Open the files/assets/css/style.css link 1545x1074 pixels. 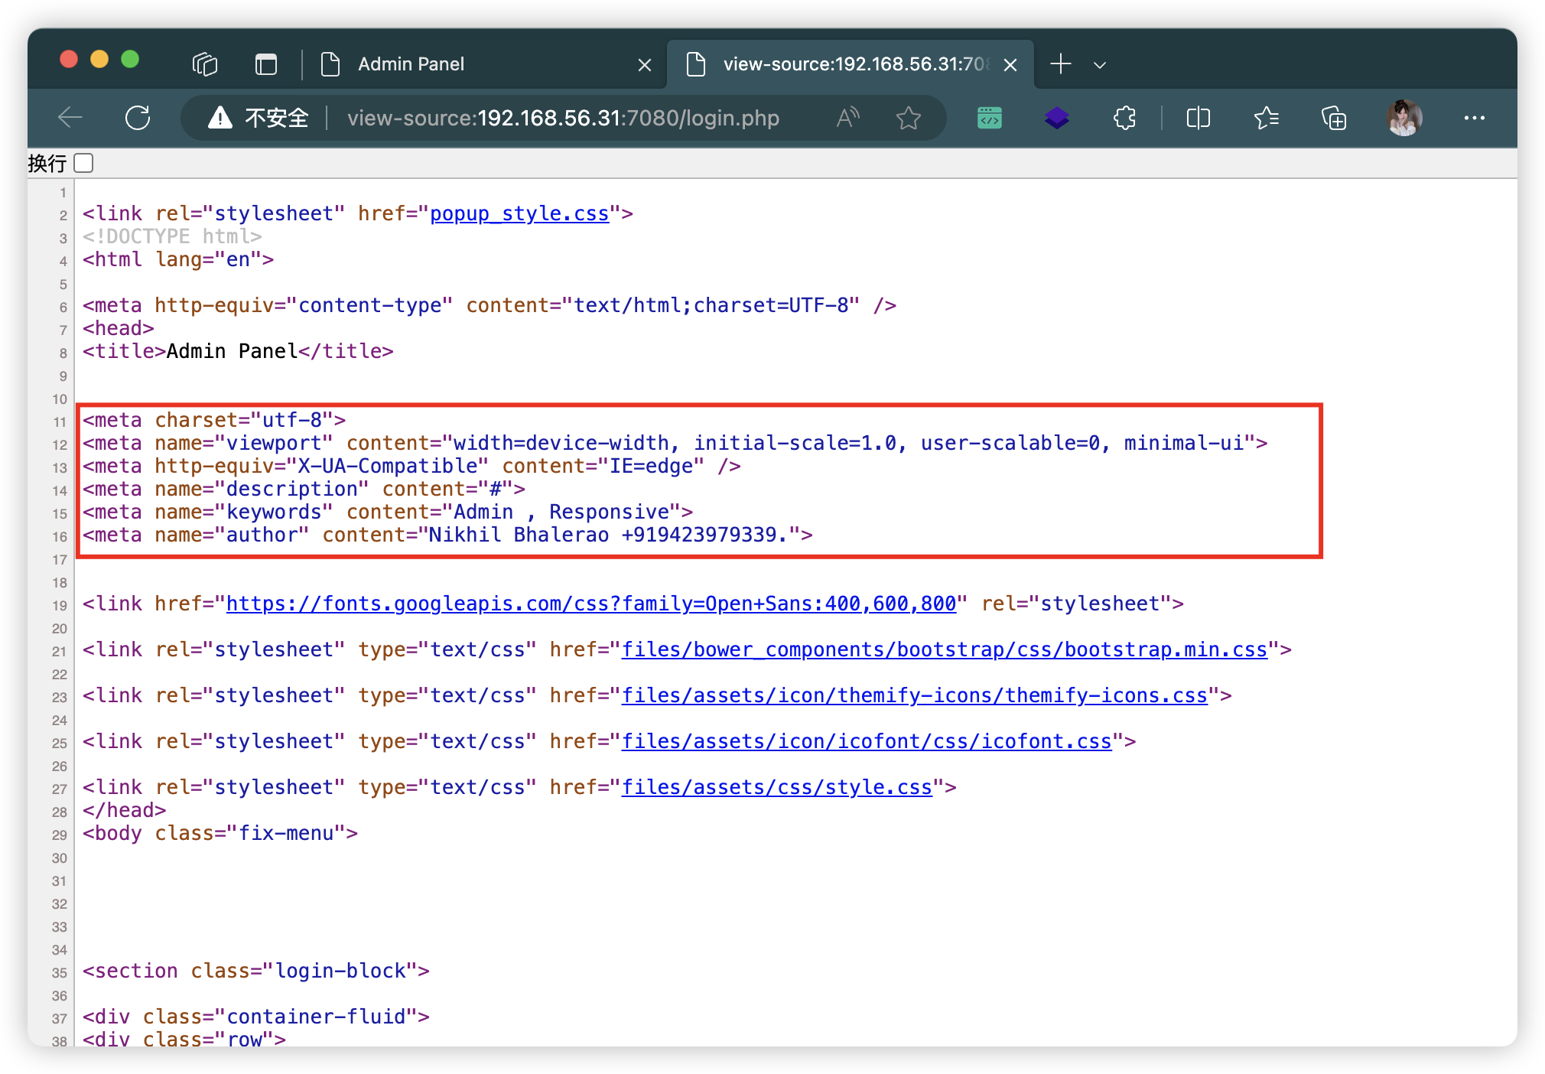coord(777,787)
